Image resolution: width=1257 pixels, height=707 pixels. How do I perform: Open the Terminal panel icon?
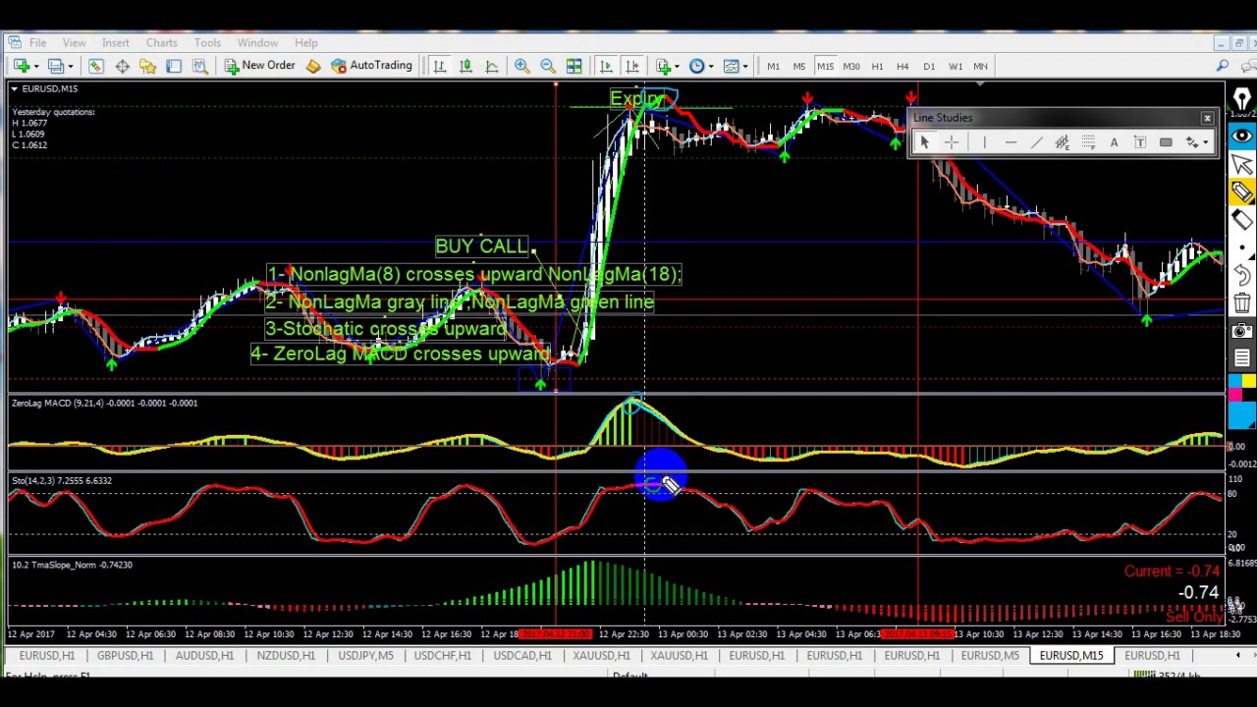174,66
